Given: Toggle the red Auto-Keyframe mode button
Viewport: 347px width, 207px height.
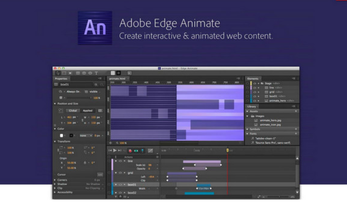Looking at the screenshot, I should point(130,151).
